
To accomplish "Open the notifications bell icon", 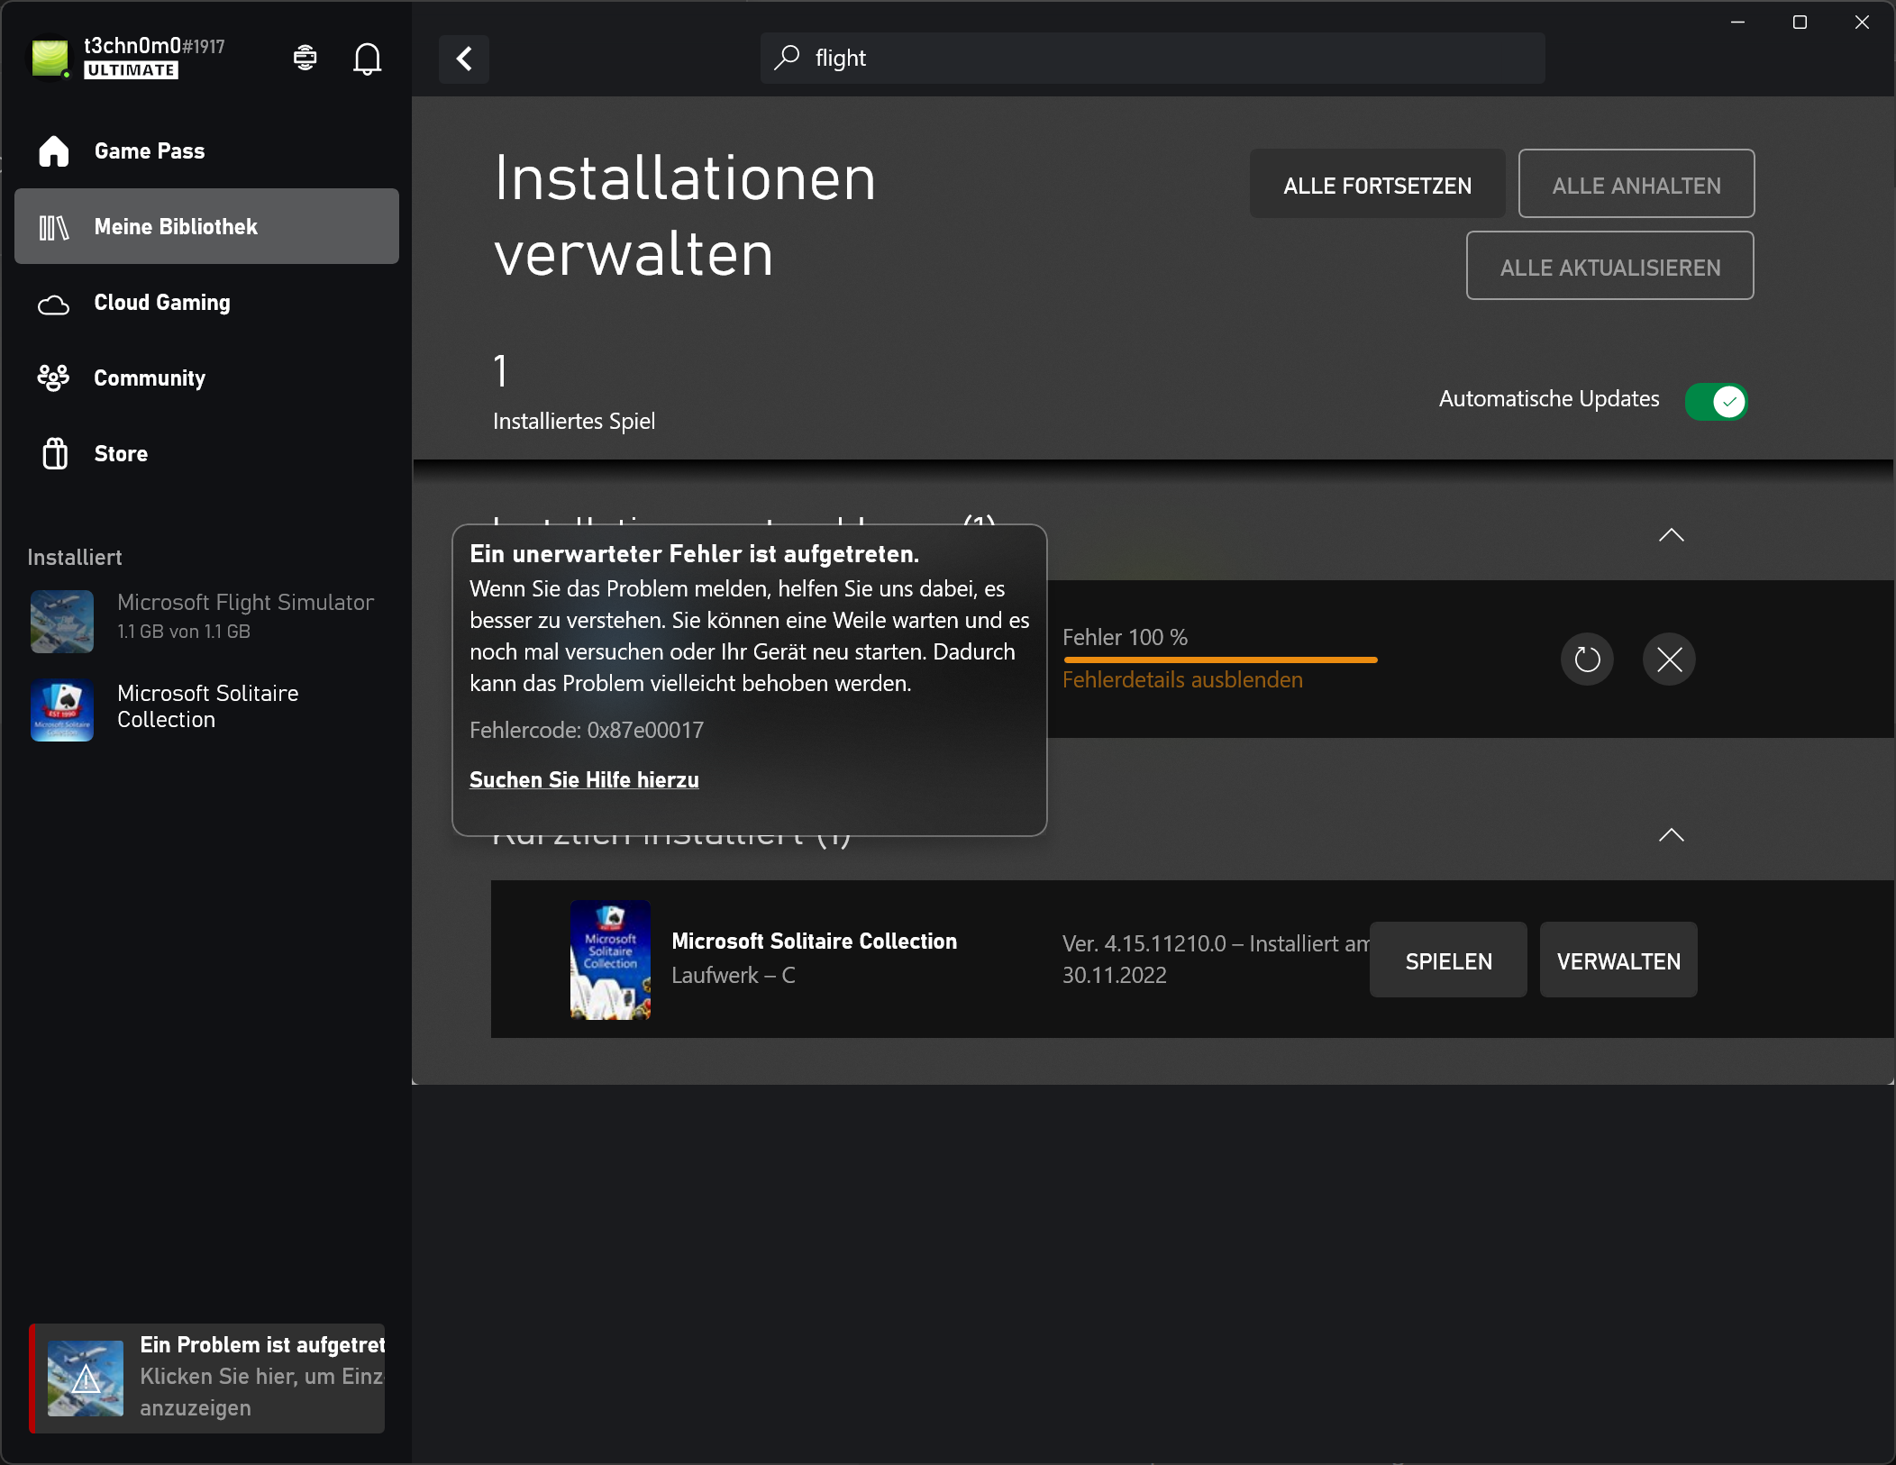I will point(367,59).
